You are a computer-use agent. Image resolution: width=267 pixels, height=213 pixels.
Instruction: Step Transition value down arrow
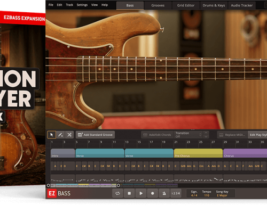206,137
